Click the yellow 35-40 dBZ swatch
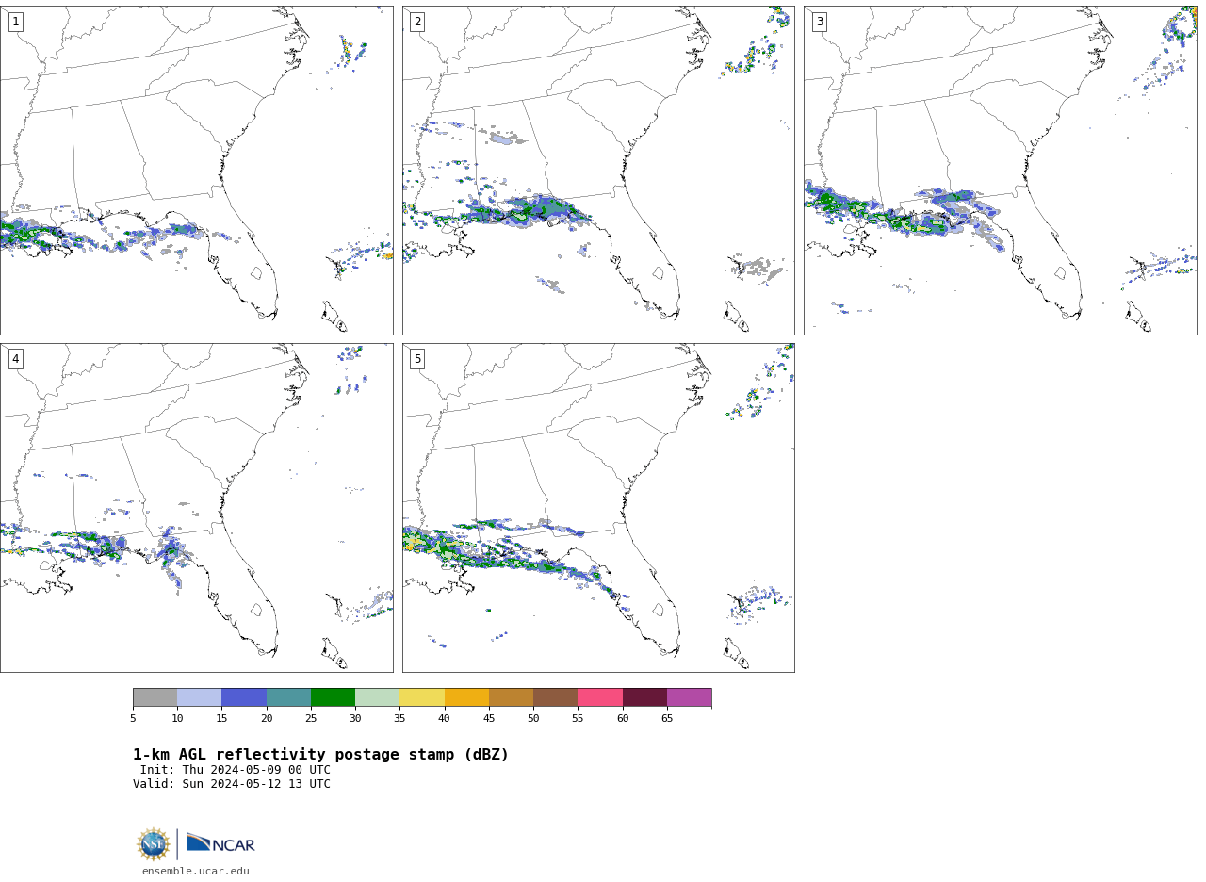 pyautogui.click(x=422, y=697)
